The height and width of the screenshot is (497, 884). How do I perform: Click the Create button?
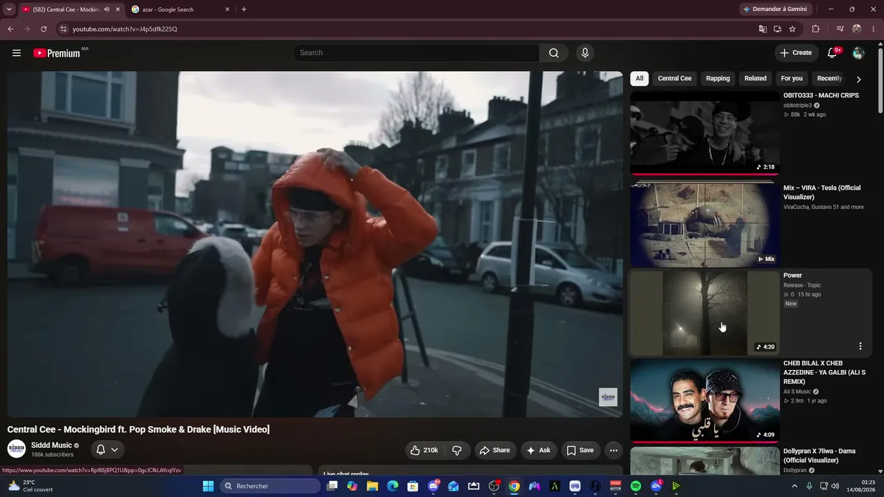point(796,53)
